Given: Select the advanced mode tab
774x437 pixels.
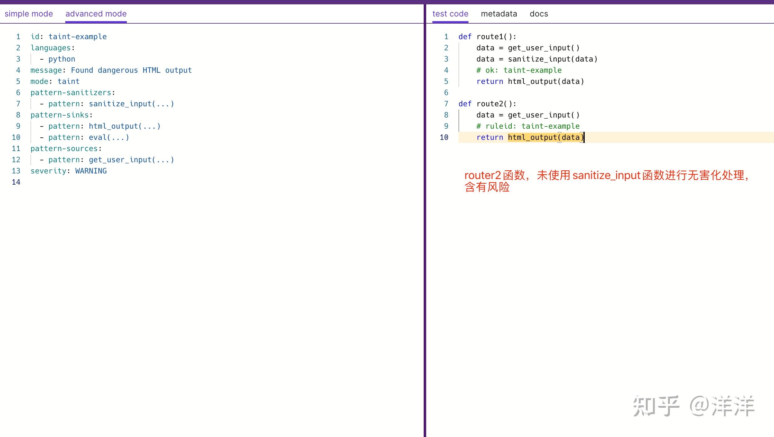Looking at the screenshot, I should click(x=96, y=14).
